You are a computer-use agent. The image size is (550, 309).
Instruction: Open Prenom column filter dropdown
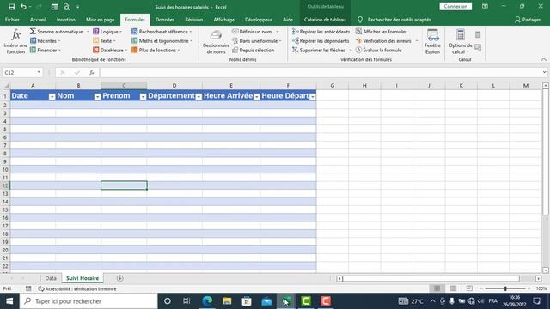click(143, 97)
